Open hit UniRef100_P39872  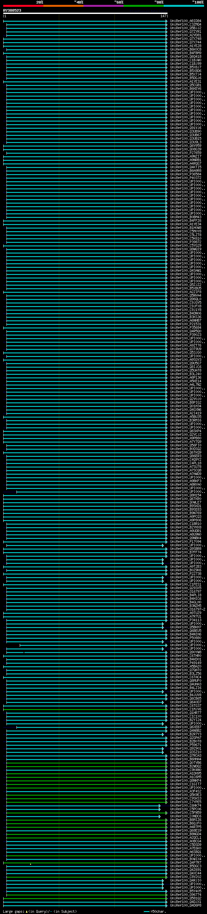tap(186, 242)
